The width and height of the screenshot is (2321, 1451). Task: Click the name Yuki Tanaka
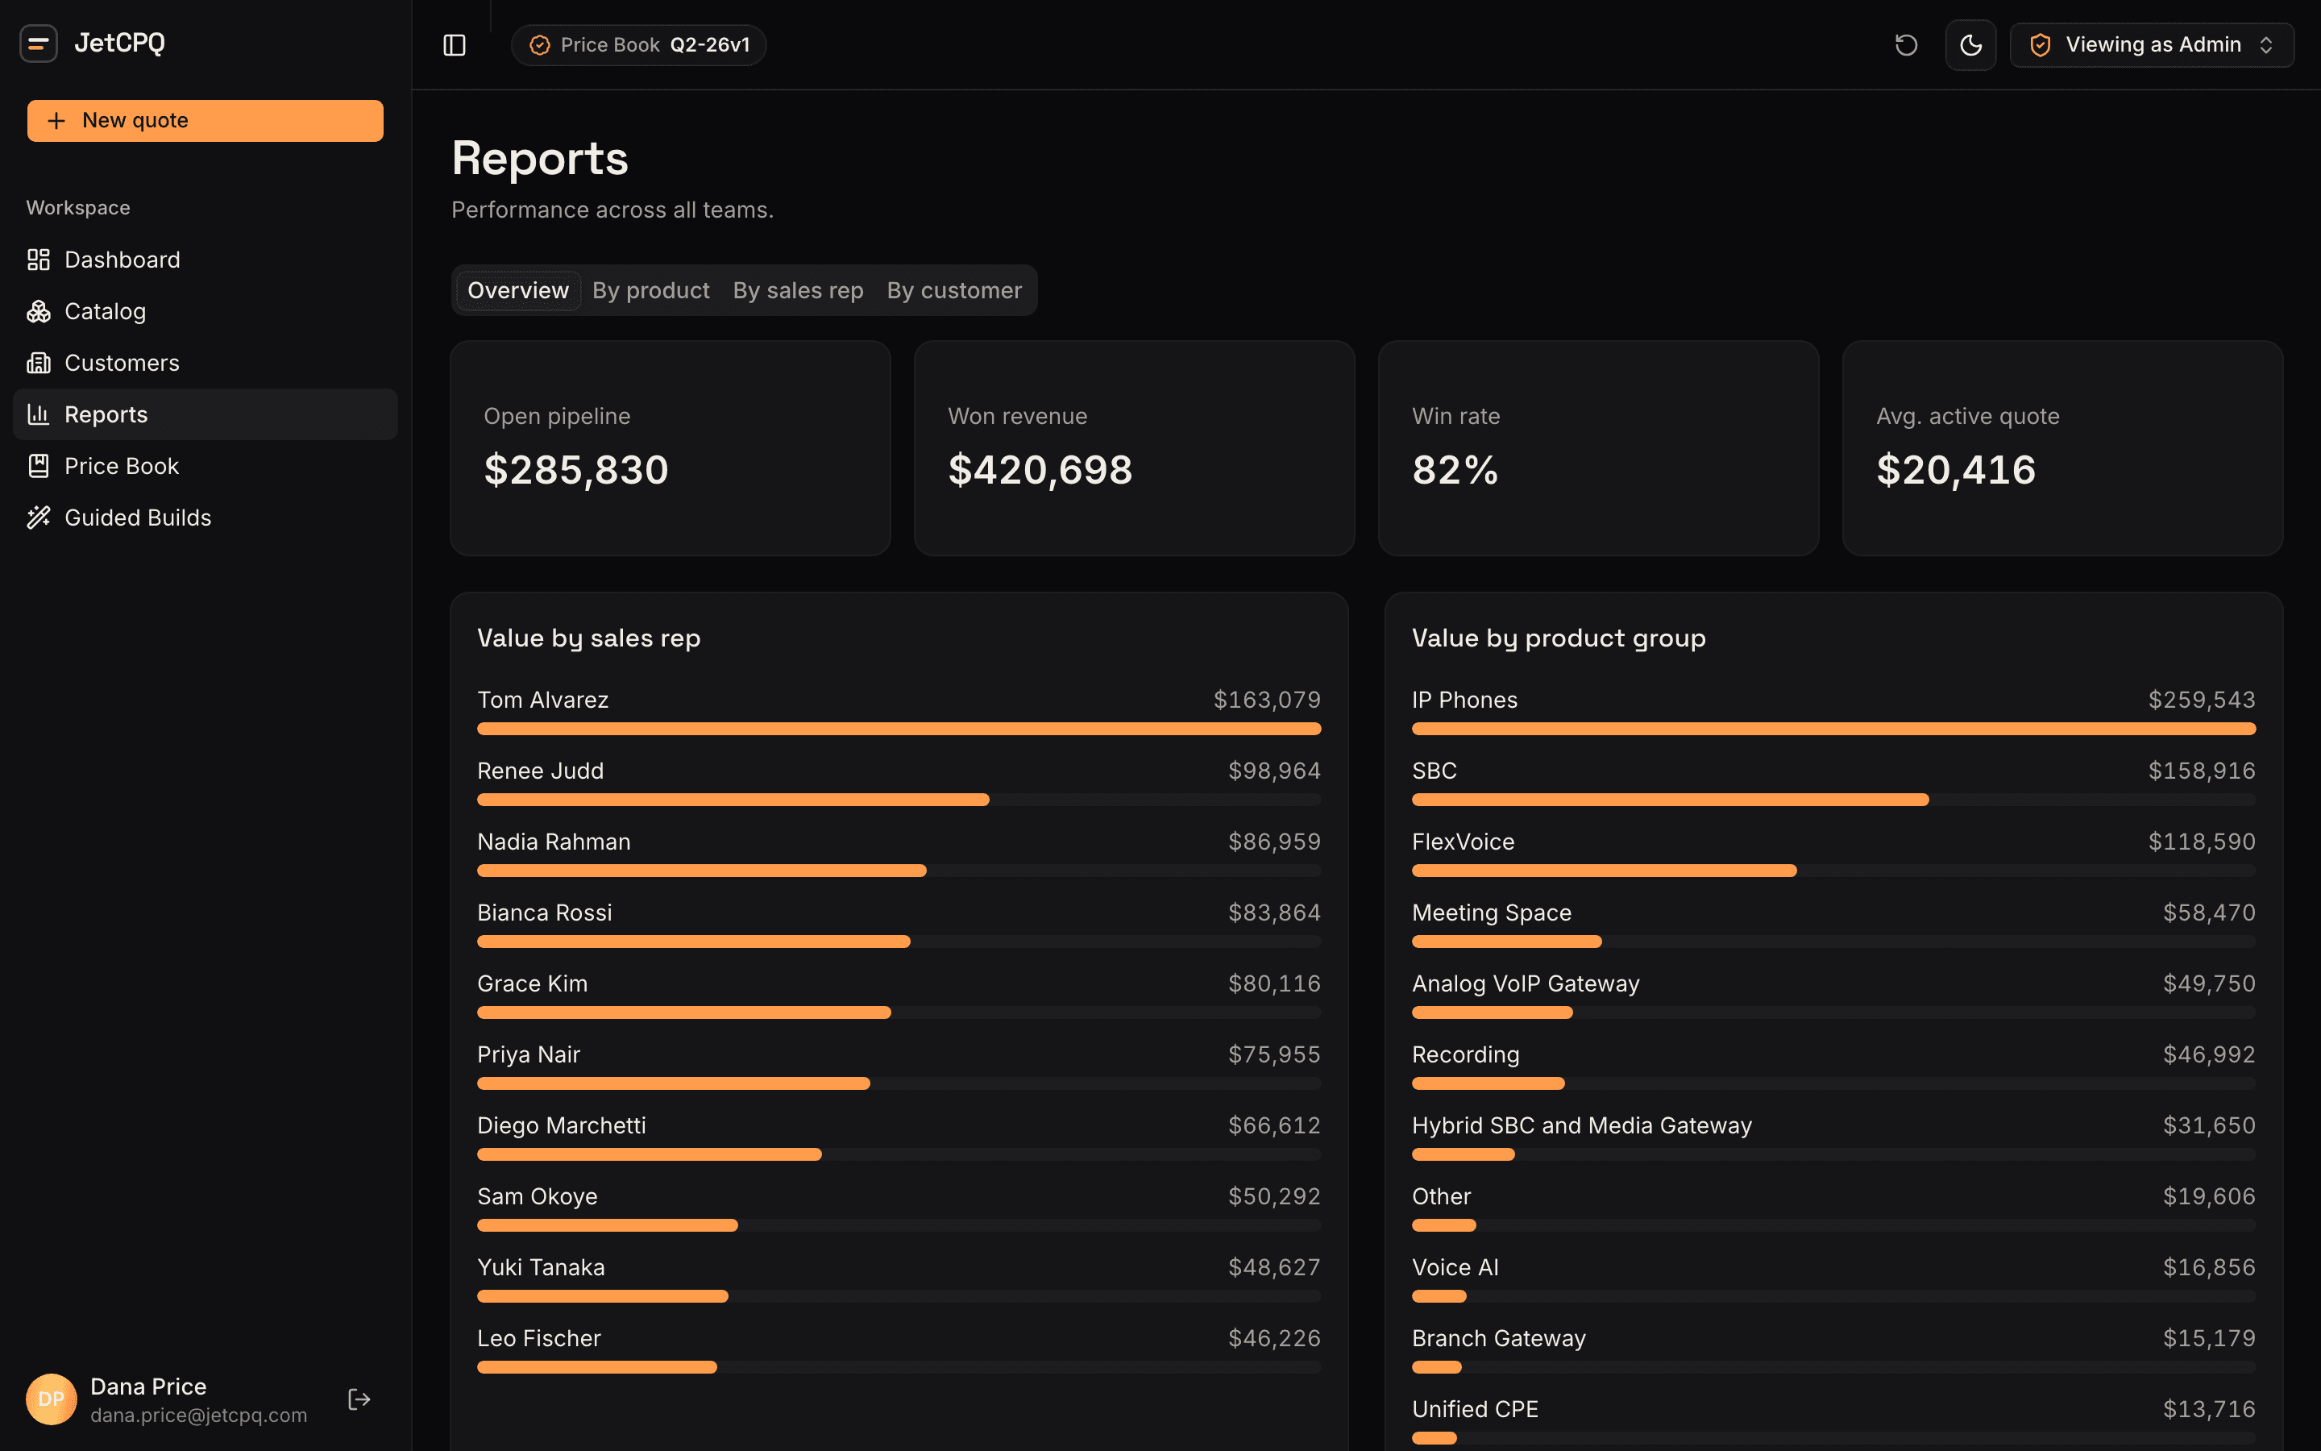point(541,1268)
